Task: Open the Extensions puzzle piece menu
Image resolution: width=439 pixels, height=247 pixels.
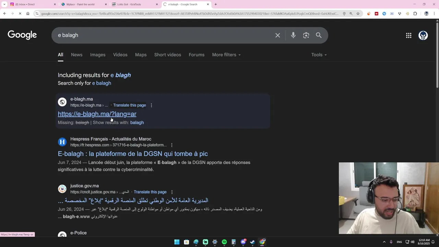Action: 415,14
